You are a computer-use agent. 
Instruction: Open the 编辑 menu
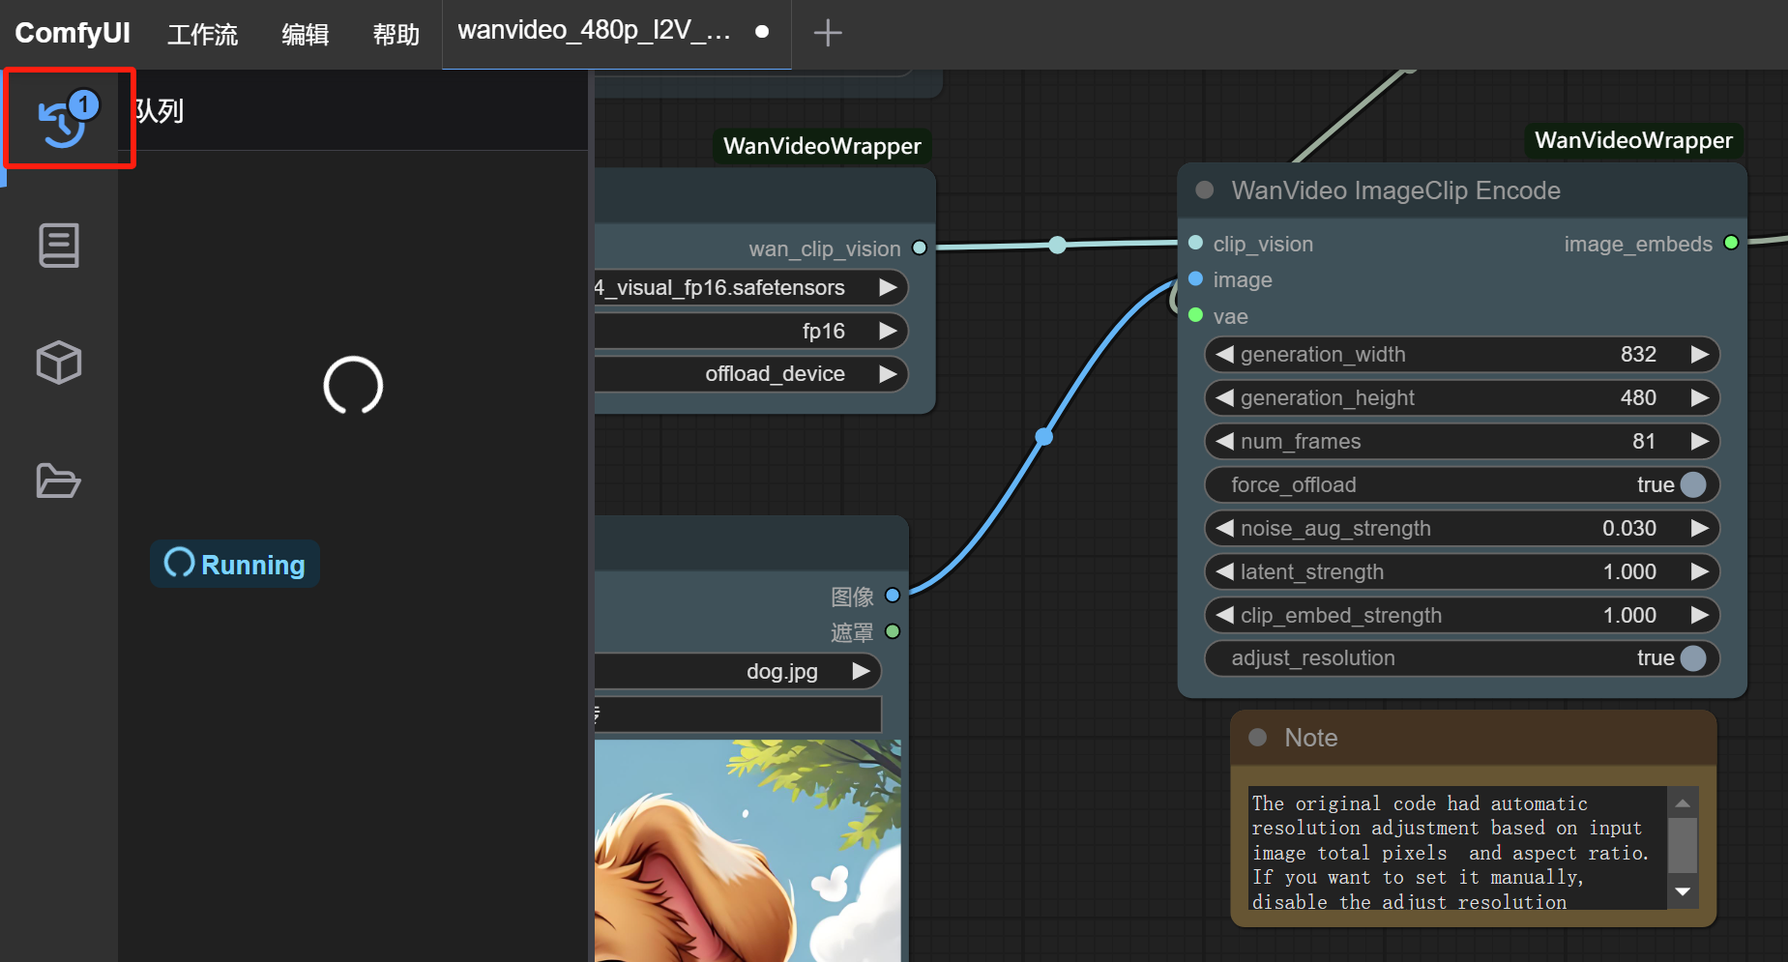click(x=306, y=35)
